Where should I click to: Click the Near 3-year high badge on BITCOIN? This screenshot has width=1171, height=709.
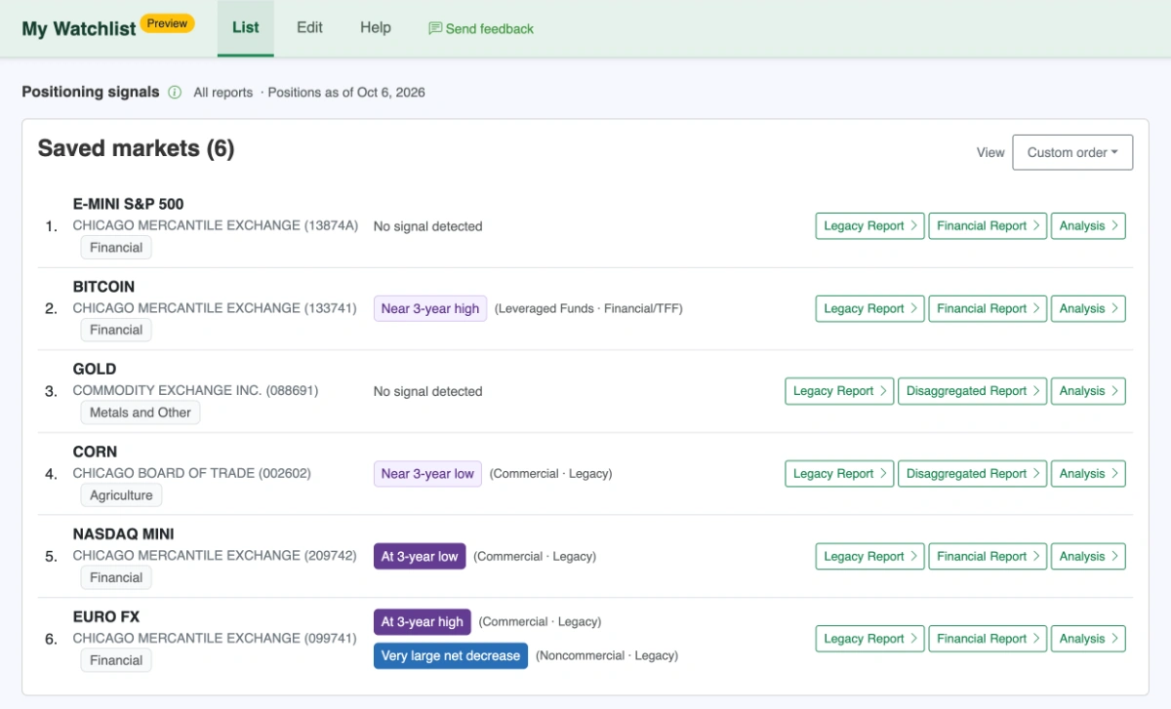point(430,308)
